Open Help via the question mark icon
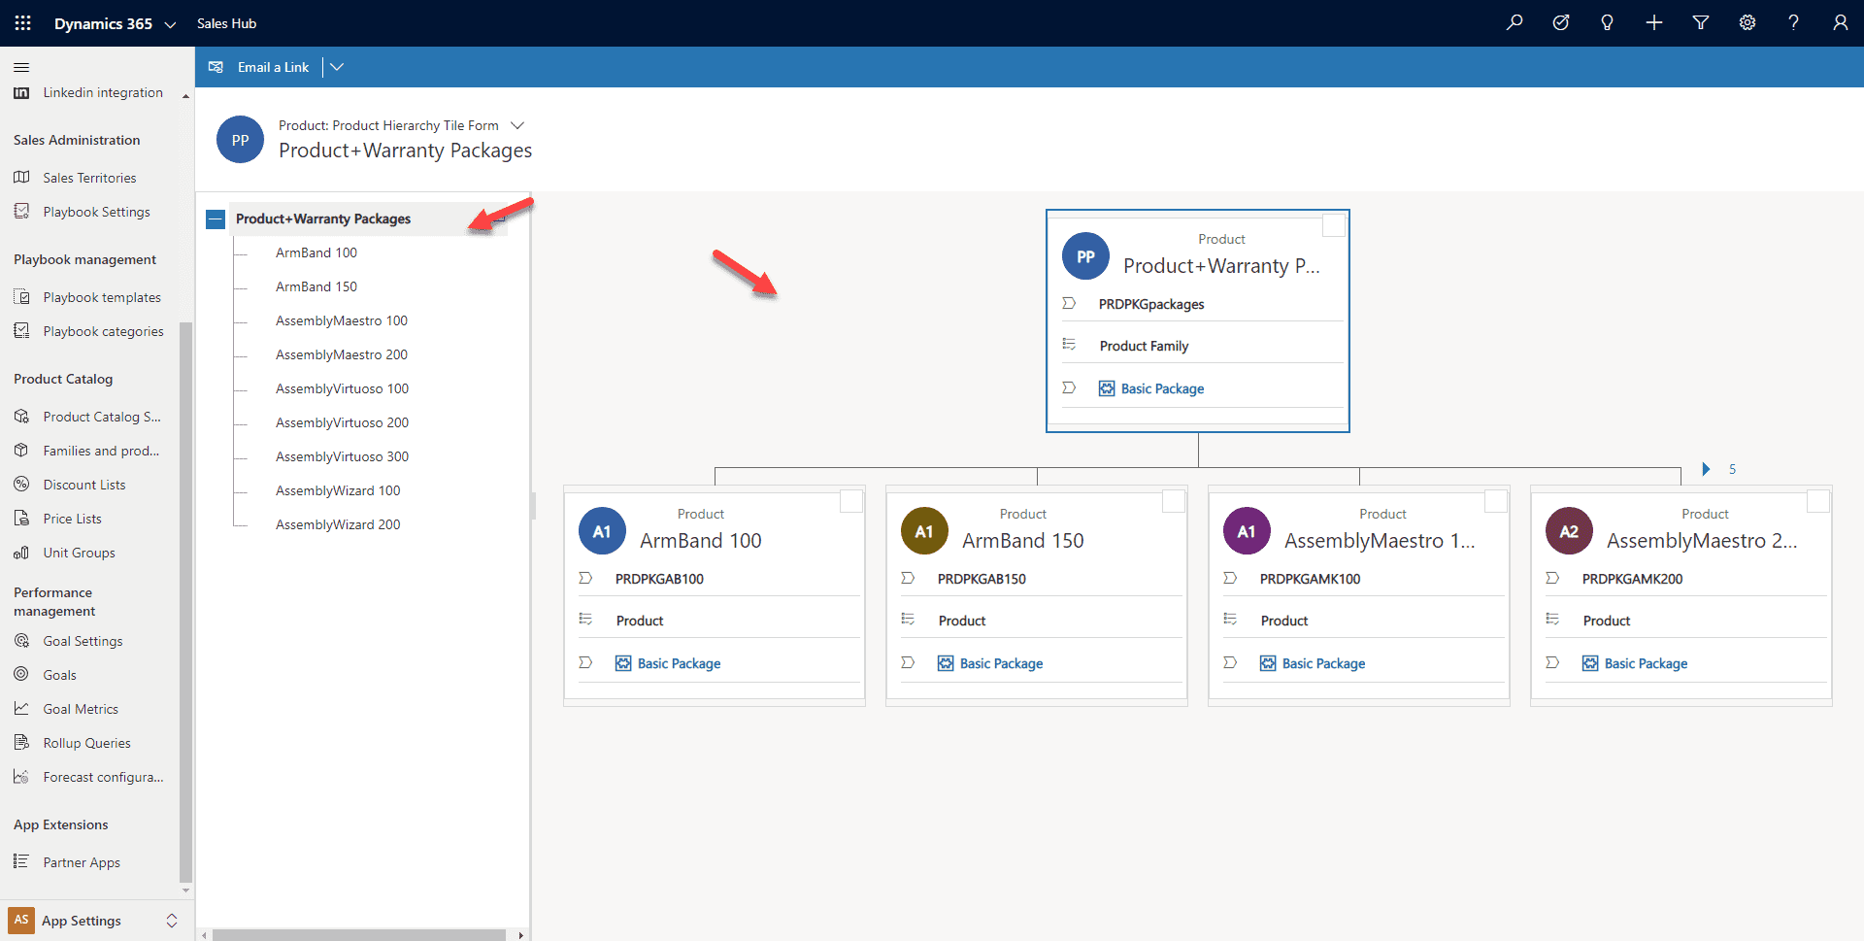 pyautogui.click(x=1794, y=22)
